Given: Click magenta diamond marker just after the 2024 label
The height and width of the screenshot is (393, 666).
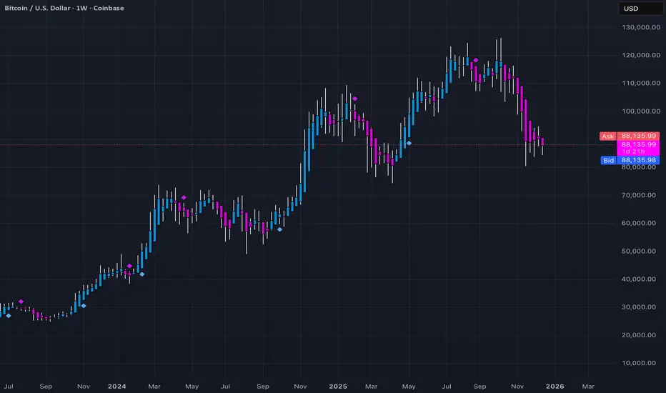Looking at the screenshot, I should pyautogui.click(x=129, y=266).
